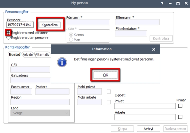Open the Land dropdown showing Sverige
Image resolution: width=190 pixels, height=133 pixels.
coord(40,113)
